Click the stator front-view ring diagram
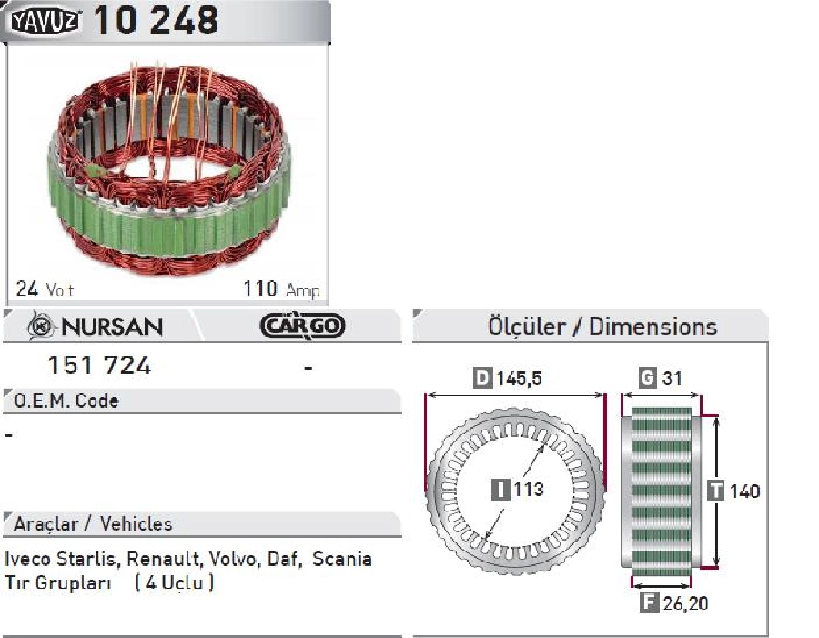This screenshot has height=638, width=819. pyautogui.click(x=516, y=491)
